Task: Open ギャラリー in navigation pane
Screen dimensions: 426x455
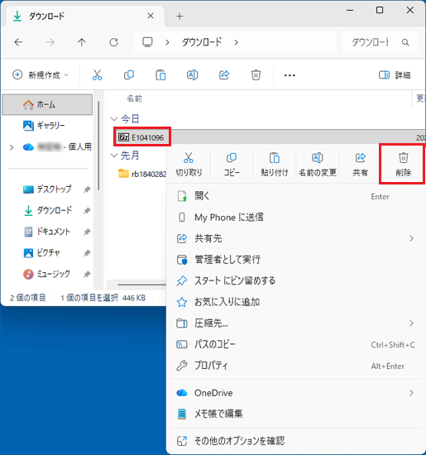Action: (x=47, y=126)
